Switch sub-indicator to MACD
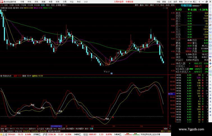 coord(12,129)
